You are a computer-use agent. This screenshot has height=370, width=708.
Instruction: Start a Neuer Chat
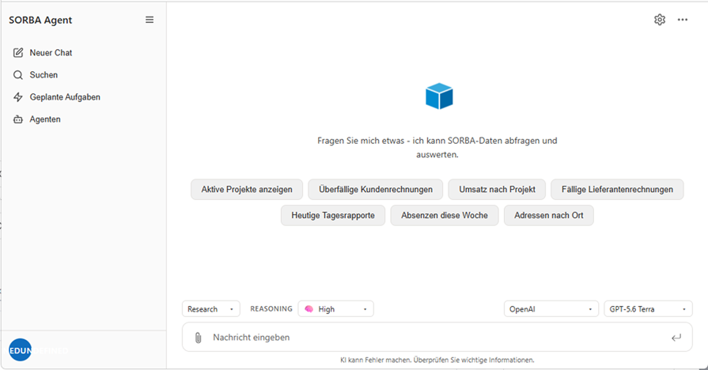click(x=51, y=53)
